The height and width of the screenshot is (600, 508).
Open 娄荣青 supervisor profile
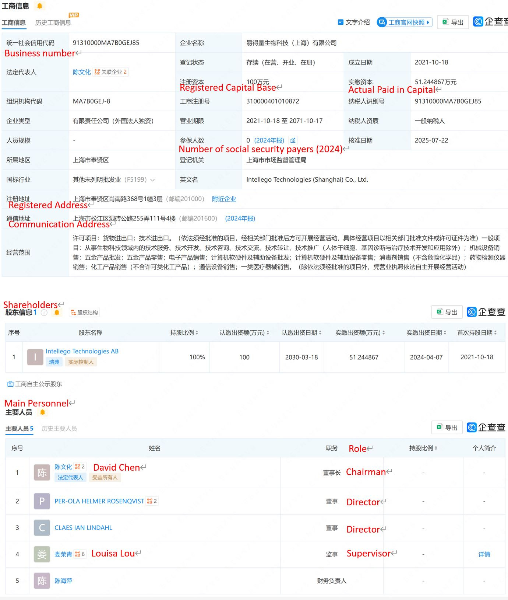[63, 554]
